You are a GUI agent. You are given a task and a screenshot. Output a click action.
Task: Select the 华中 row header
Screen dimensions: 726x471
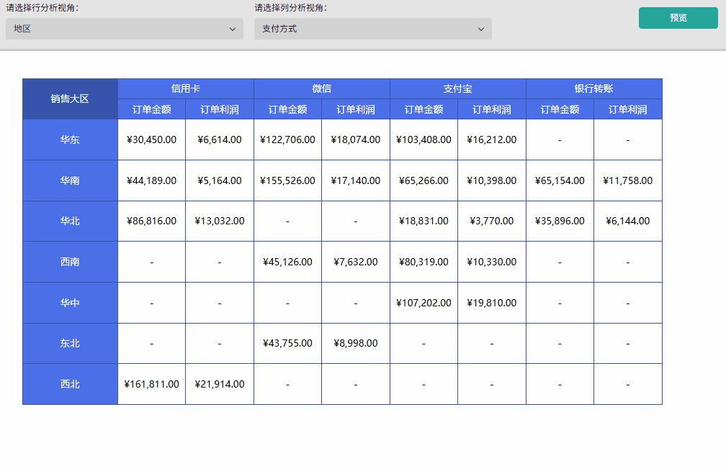pyautogui.click(x=70, y=303)
